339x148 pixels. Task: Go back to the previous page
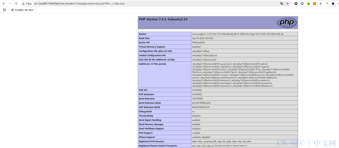4,4
